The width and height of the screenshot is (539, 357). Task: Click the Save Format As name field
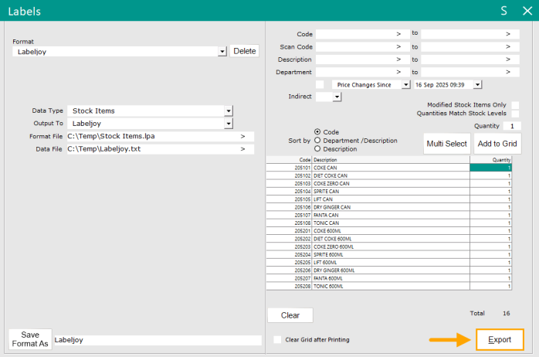(x=158, y=340)
